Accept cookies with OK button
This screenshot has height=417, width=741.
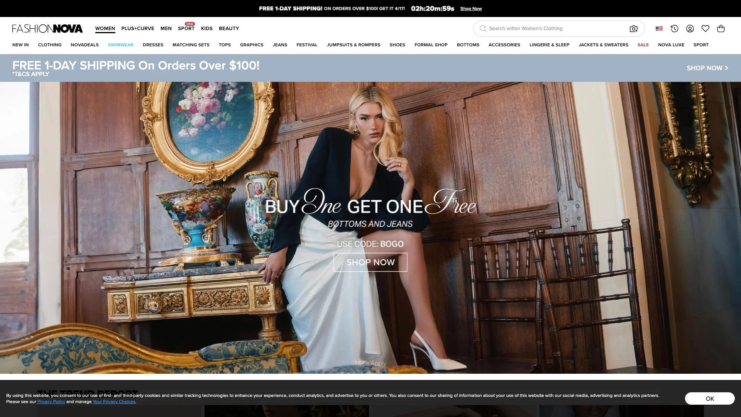click(x=709, y=398)
